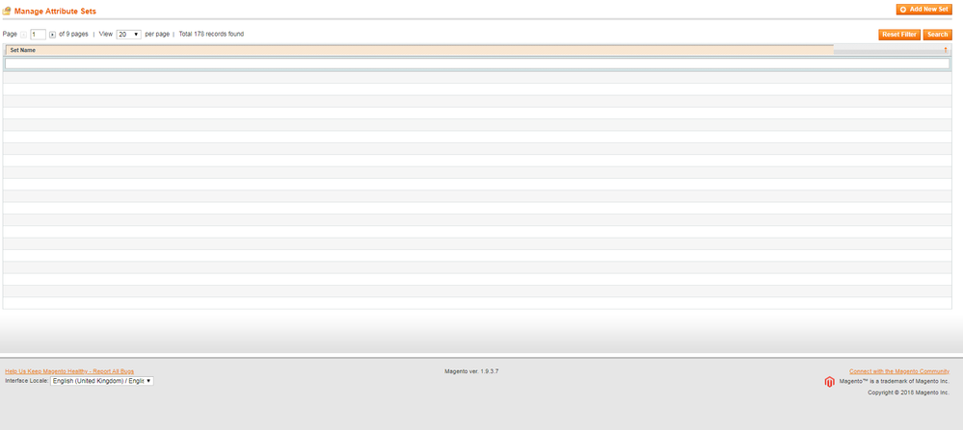Click the Add New Set button
The image size is (963, 430).
click(x=923, y=10)
